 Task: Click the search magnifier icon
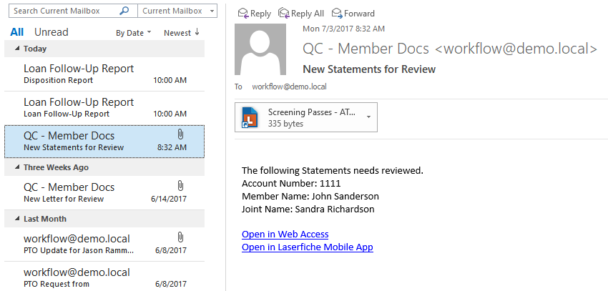(124, 11)
